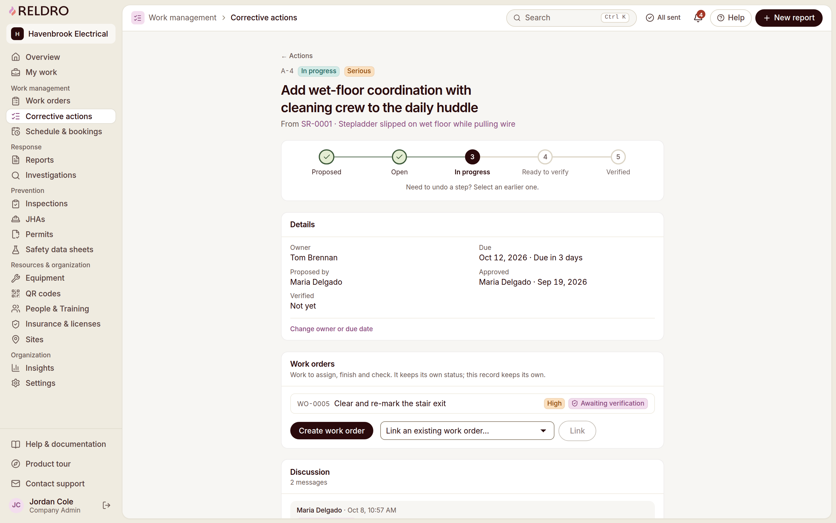This screenshot has height=523, width=836.
Task: Click owner name Tom Brennan
Action: click(314, 258)
